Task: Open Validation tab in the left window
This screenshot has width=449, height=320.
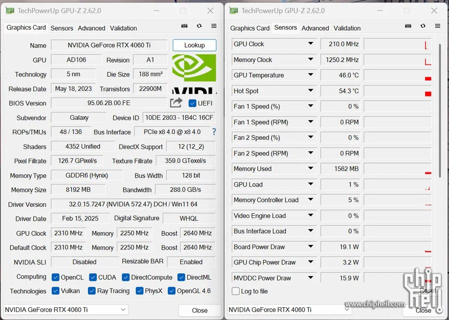Action: (123, 28)
